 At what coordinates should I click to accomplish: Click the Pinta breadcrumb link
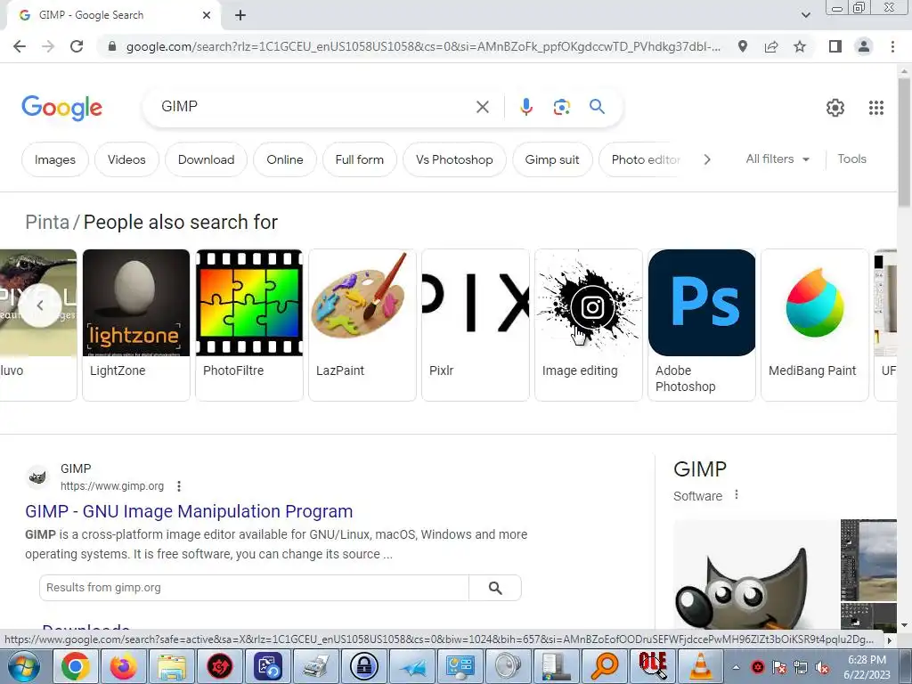[47, 222]
